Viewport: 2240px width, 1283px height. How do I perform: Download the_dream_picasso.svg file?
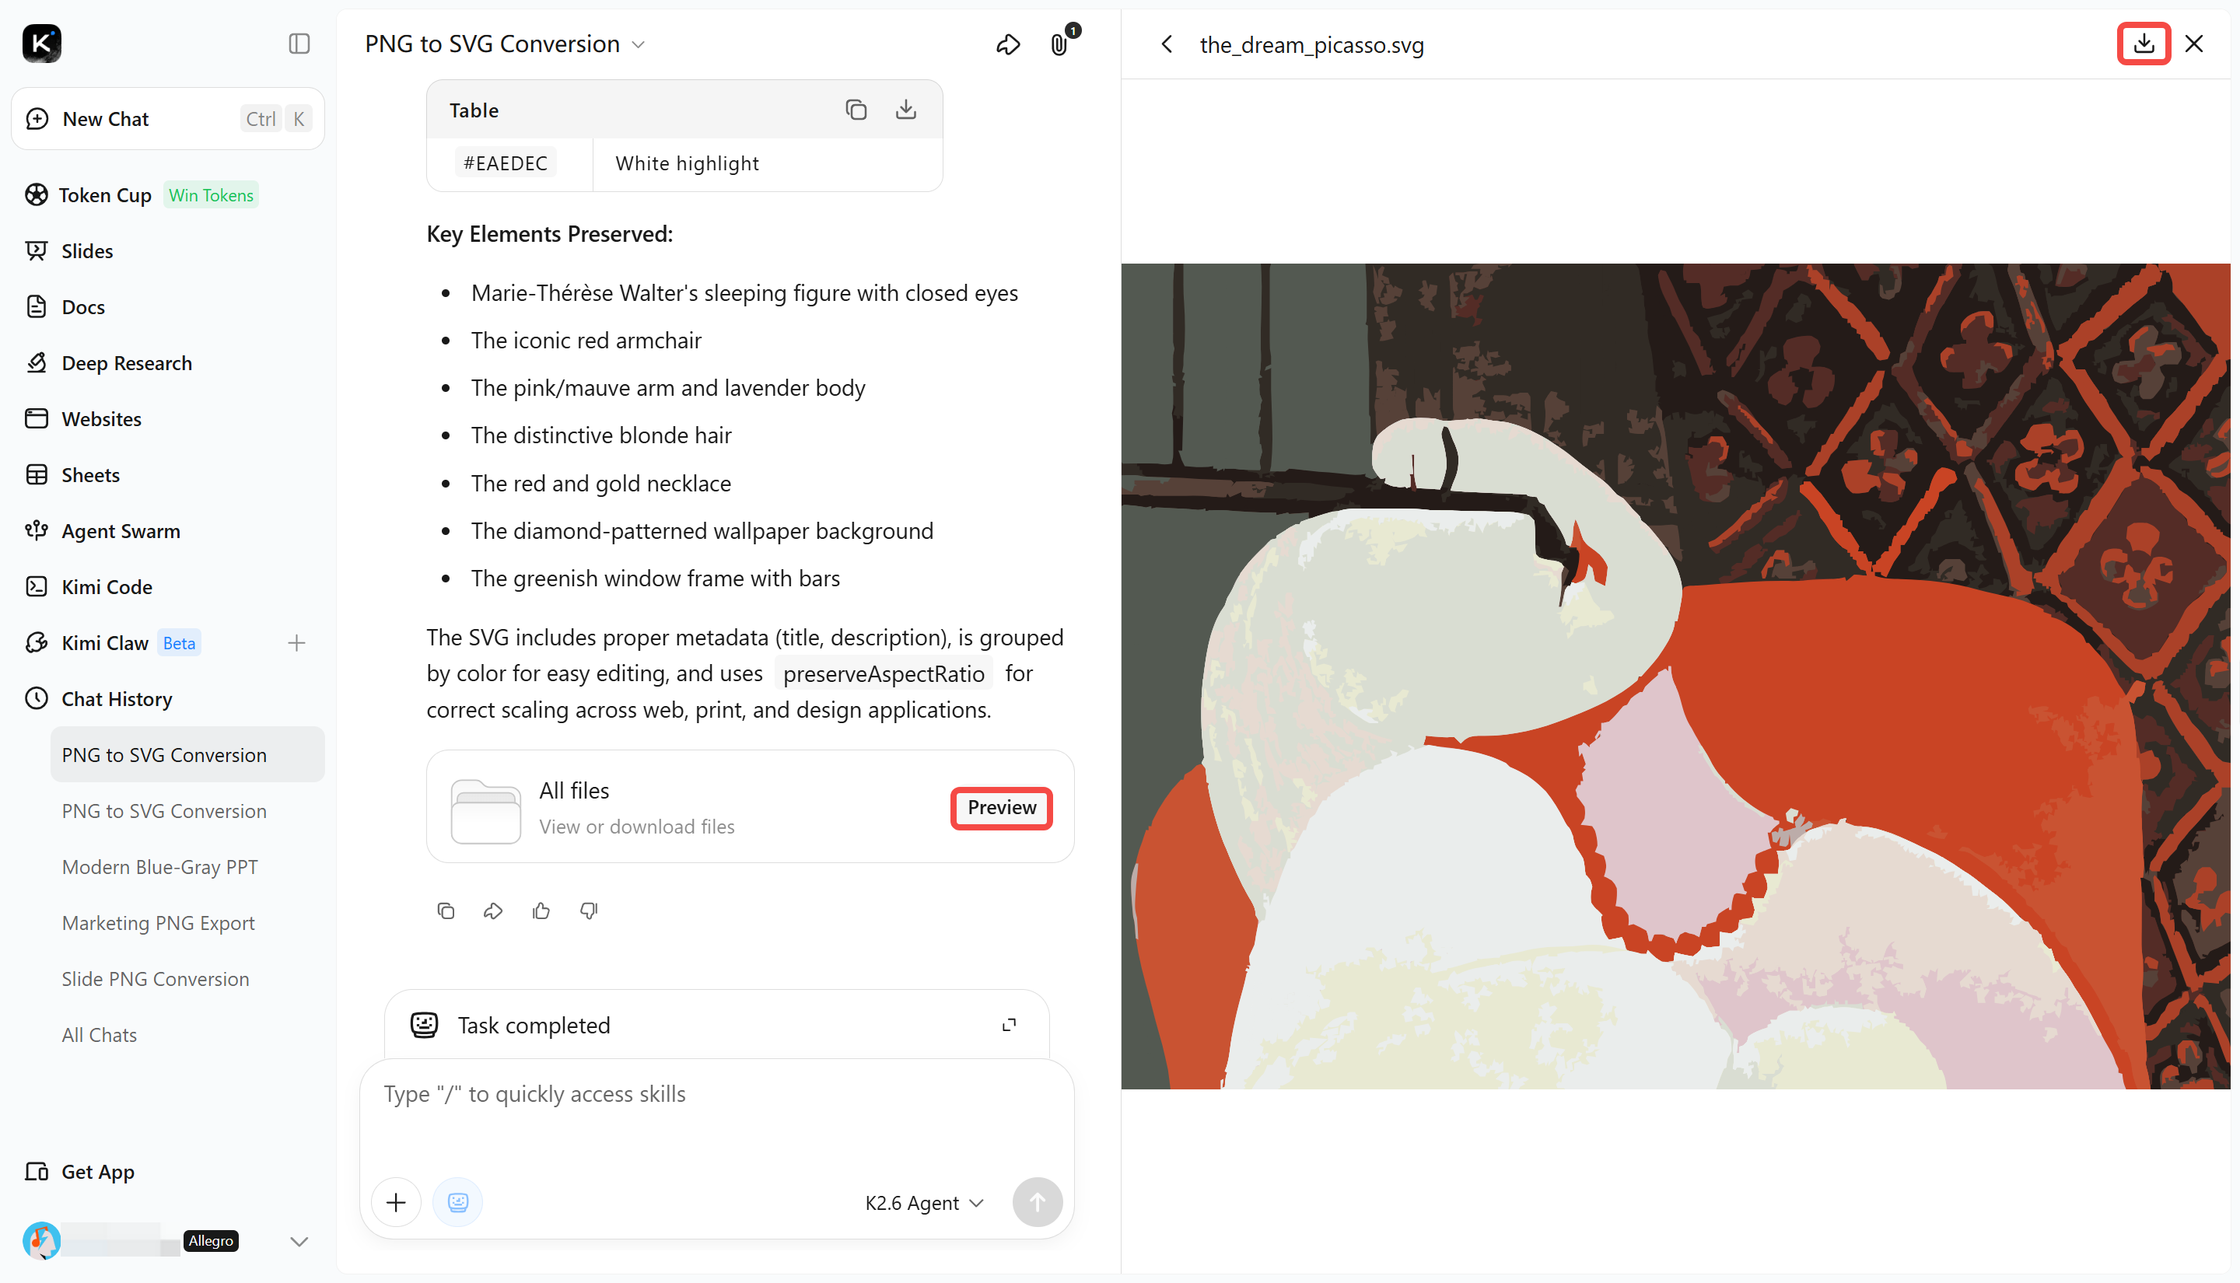[2143, 44]
